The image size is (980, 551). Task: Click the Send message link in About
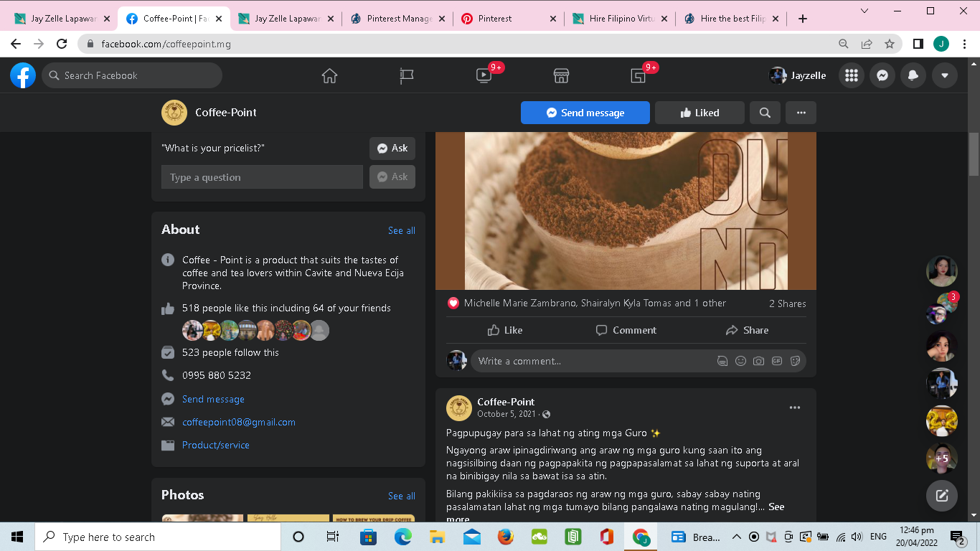tap(213, 399)
